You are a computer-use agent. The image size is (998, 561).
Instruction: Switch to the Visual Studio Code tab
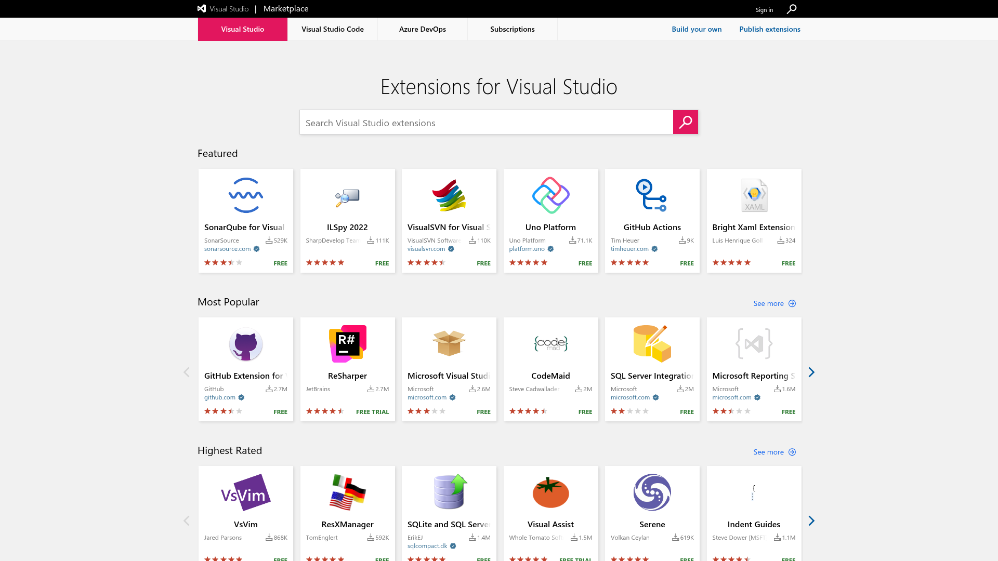point(333,29)
